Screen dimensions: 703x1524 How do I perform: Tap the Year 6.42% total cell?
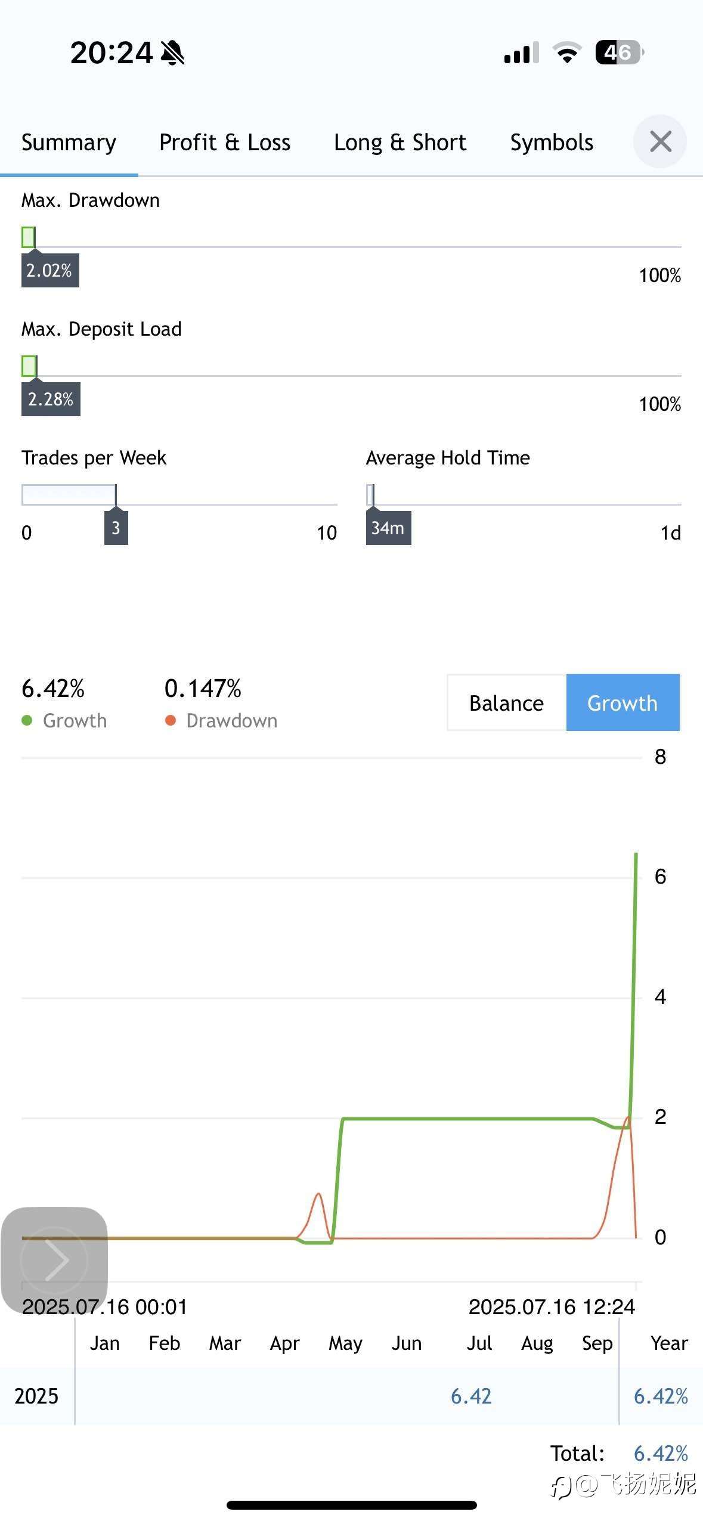[x=661, y=1396]
